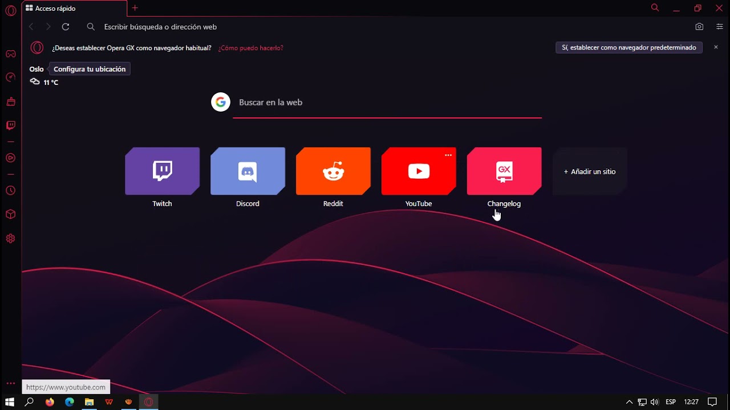
Task: Show hidden system tray icons chevron
Action: 629,402
